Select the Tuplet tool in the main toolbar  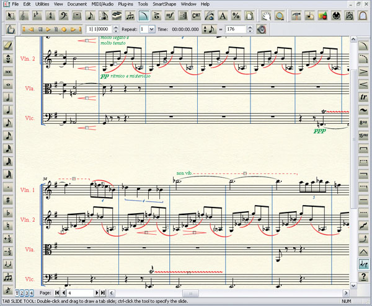pos(130,16)
